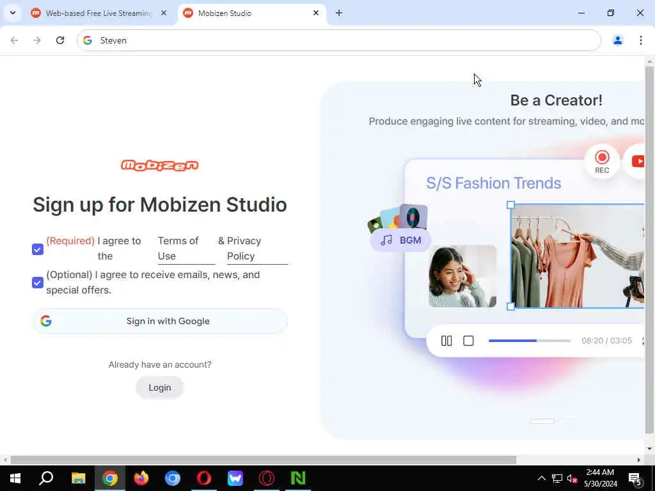Close the Mobizen Studio tab
This screenshot has width=655, height=491.
[x=316, y=13]
